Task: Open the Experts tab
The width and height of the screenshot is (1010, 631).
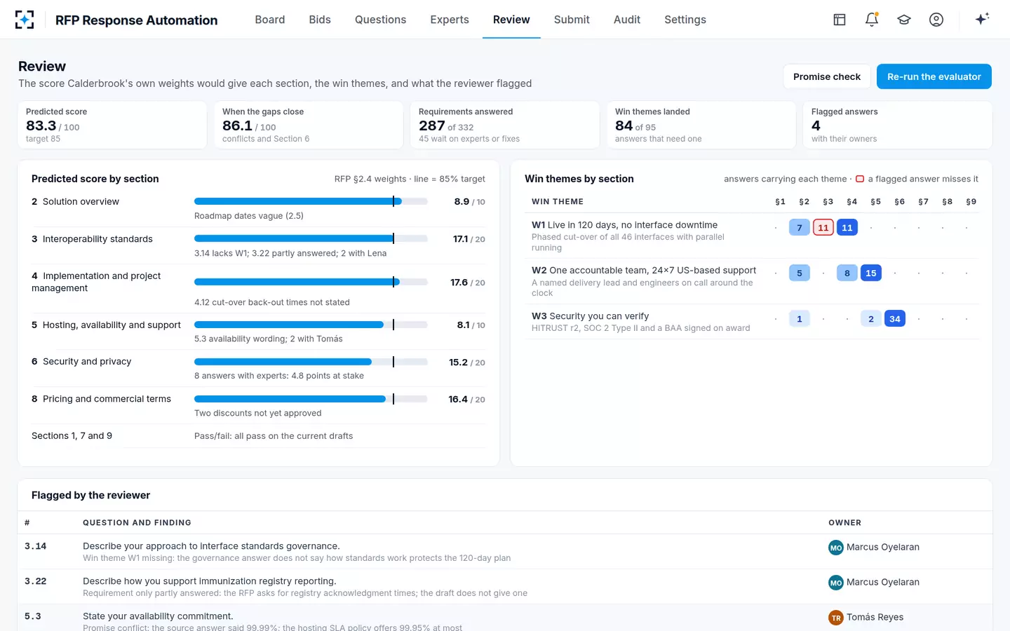Action: pyautogui.click(x=450, y=20)
